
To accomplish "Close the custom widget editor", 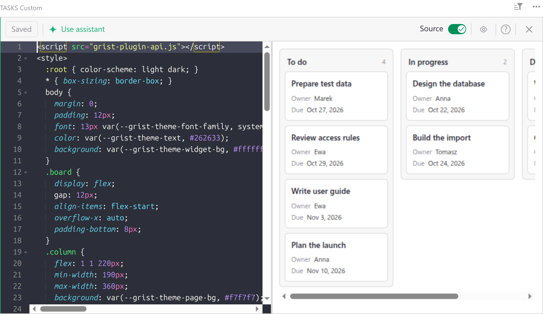I will click(x=529, y=29).
